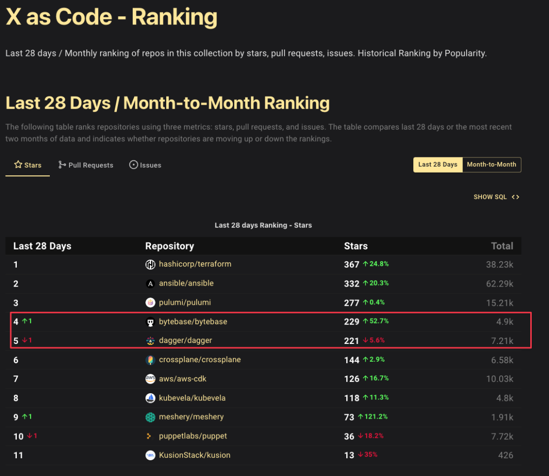The image size is (549, 476).
Task: Click the aws/aws-cdk repository logo icon
Action: point(150,379)
